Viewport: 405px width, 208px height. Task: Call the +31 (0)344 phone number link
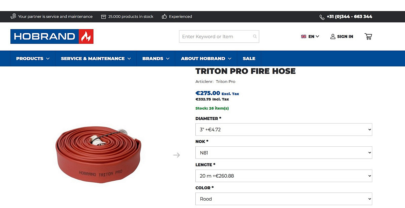pyautogui.click(x=349, y=17)
